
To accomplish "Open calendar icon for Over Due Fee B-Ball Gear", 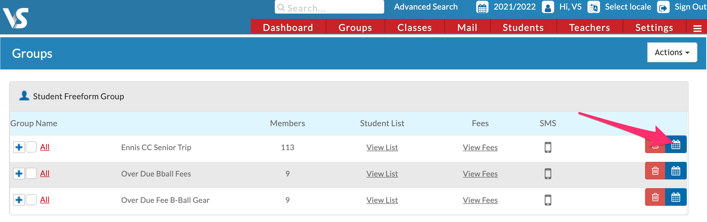I will 676,197.
